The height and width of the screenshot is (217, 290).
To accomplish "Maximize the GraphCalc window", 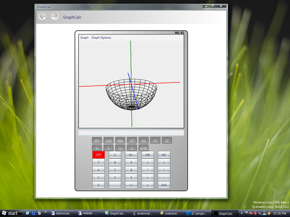I will tap(213, 6).
